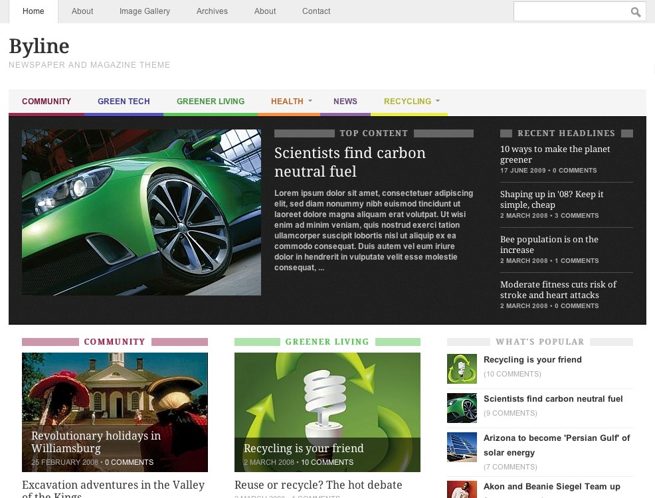Open headline 'Scientists find carbon neutral fuel' in Top Content
Viewport: 655px width, 498px height.
[x=349, y=162]
